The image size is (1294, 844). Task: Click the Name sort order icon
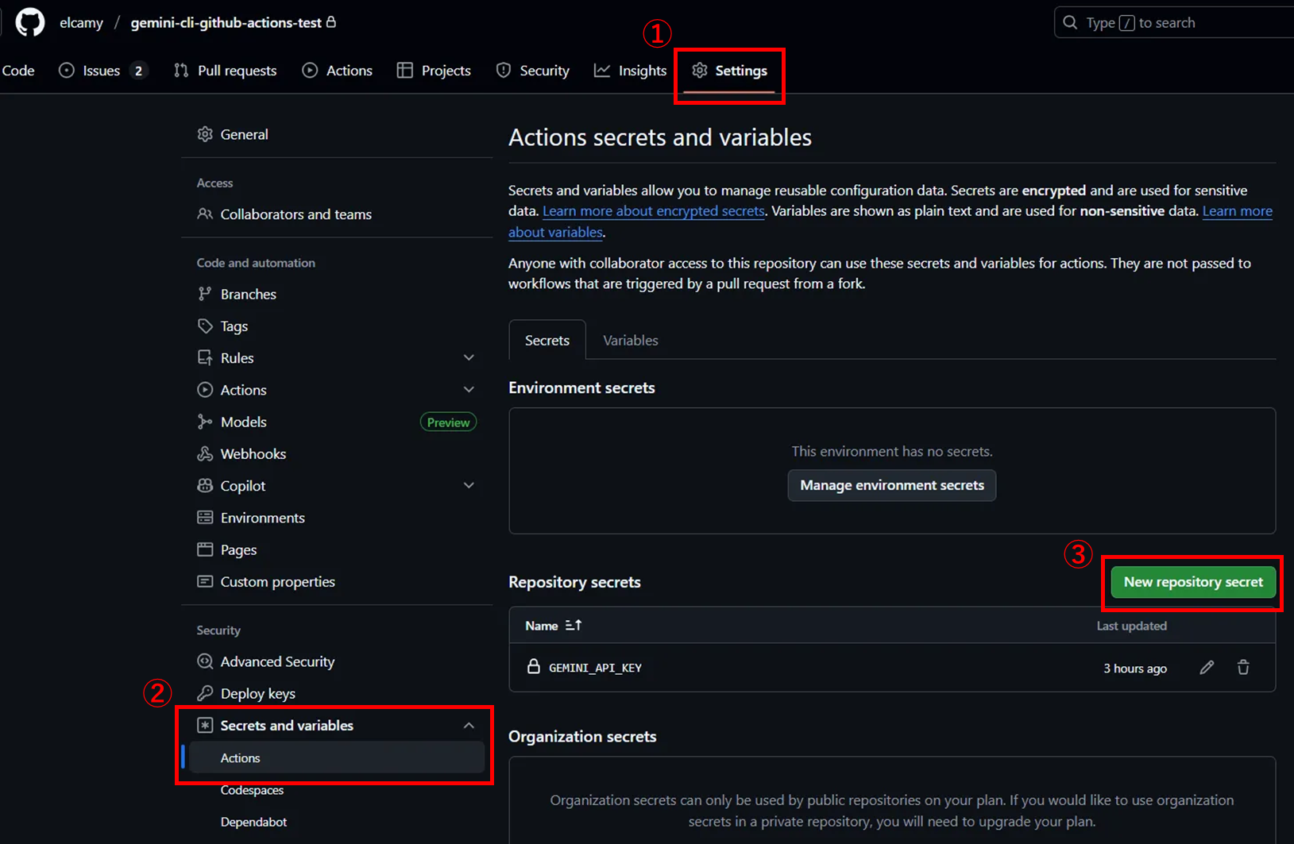tap(574, 626)
